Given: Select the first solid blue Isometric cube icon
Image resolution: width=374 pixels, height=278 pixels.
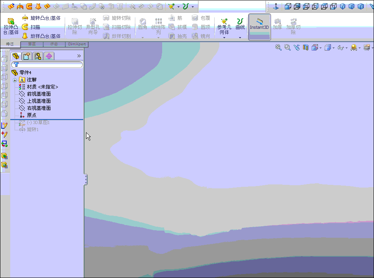Looking at the screenshot, I should click(x=342, y=6).
